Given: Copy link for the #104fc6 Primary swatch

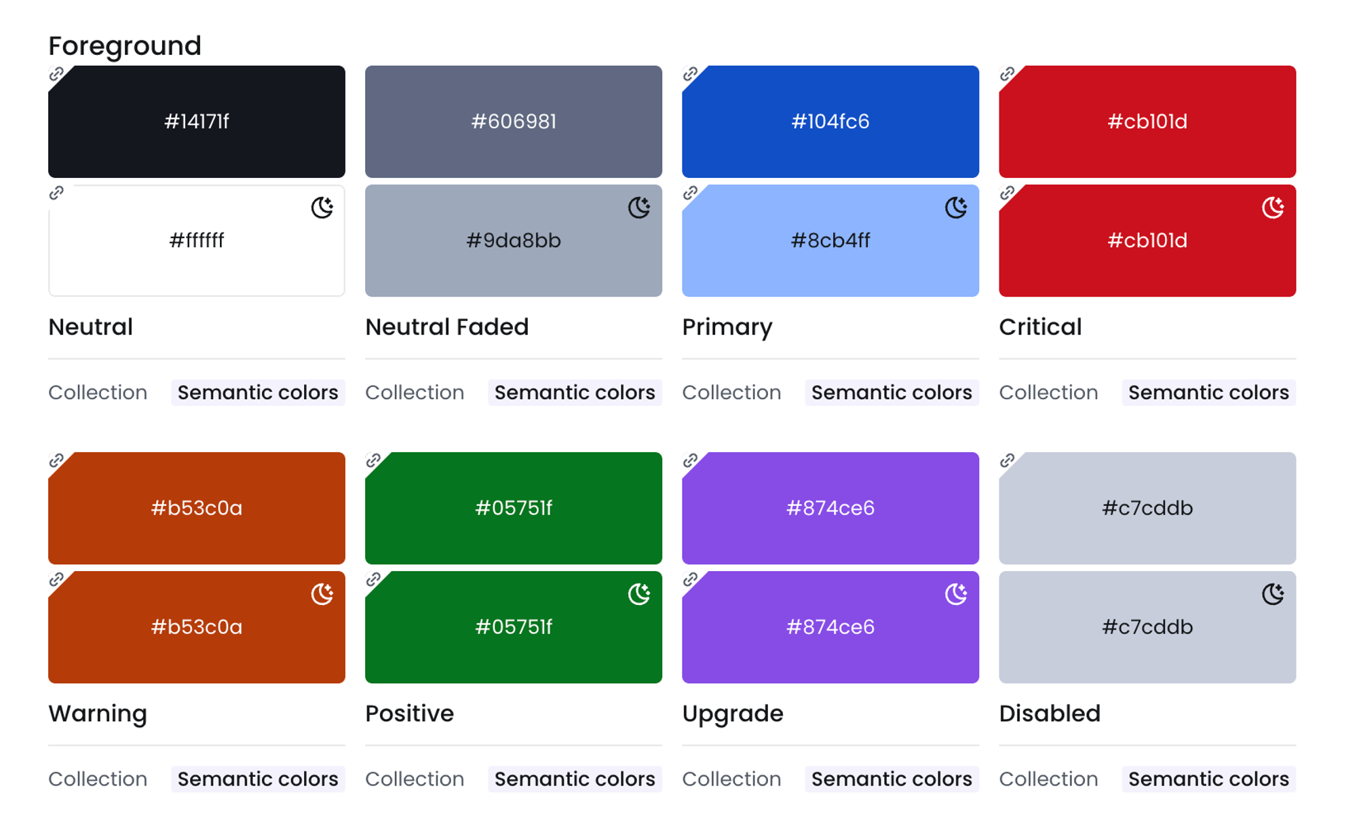Looking at the screenshot, I should tap(690, 75).
